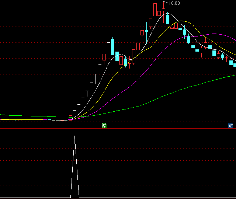Click the 10.60 high price label
Image resolution: width=236 pixels, height=199 pixels.
pyautogui.click(x=174, y=3)
